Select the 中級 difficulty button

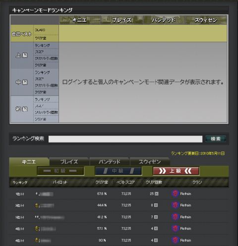pos(118,171)
